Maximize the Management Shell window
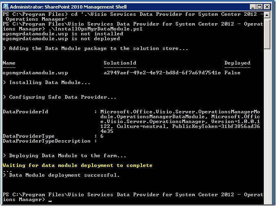 (259, 7)
